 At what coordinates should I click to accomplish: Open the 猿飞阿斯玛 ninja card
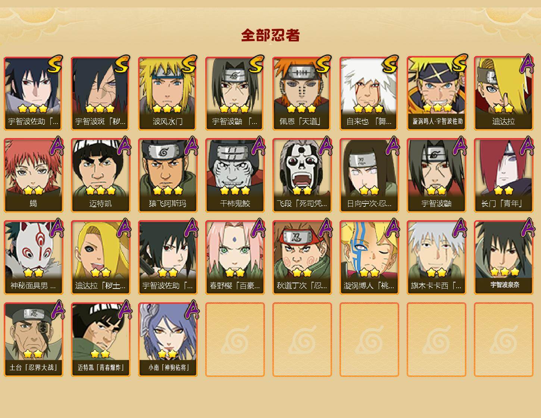point(168,175)
